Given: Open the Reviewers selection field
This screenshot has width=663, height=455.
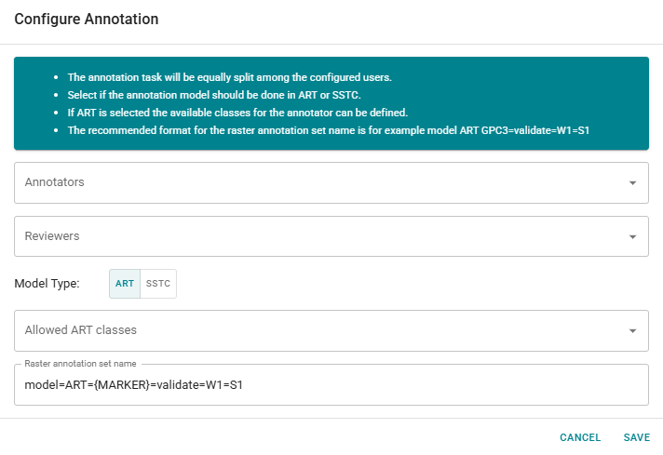Looking at the screenshot, I should (317, 236).
